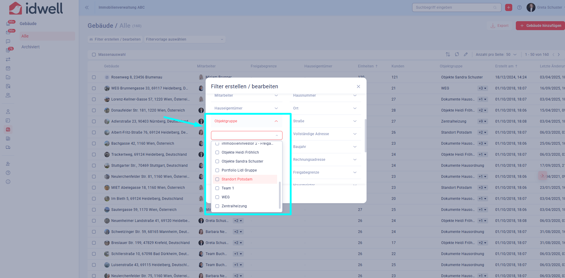This screenshot has width=565, height=278.
Task: Expand the Vollständige Adresse filter
Action: tap(325, 134)
